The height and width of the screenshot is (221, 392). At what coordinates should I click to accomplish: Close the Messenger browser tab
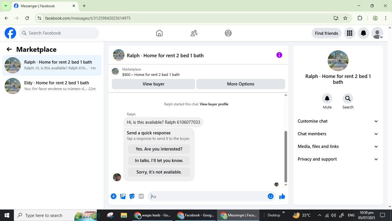coord(74,6)
